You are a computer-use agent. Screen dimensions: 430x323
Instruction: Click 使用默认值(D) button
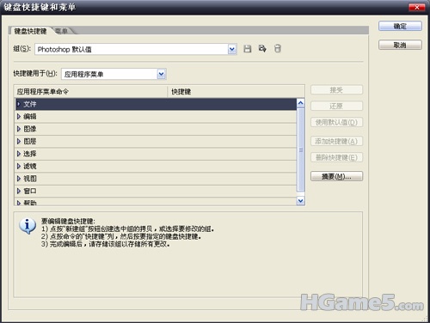click(336, 122)
